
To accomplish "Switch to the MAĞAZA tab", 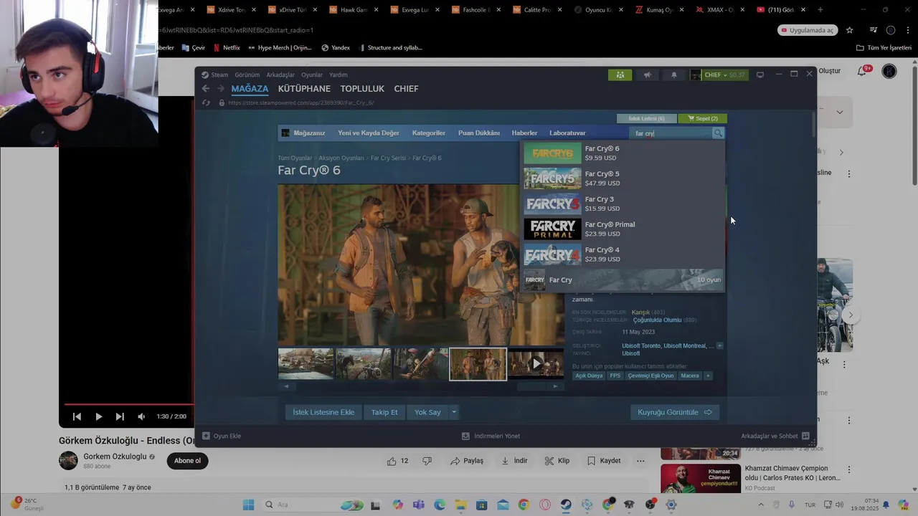I will coord(250,89).
